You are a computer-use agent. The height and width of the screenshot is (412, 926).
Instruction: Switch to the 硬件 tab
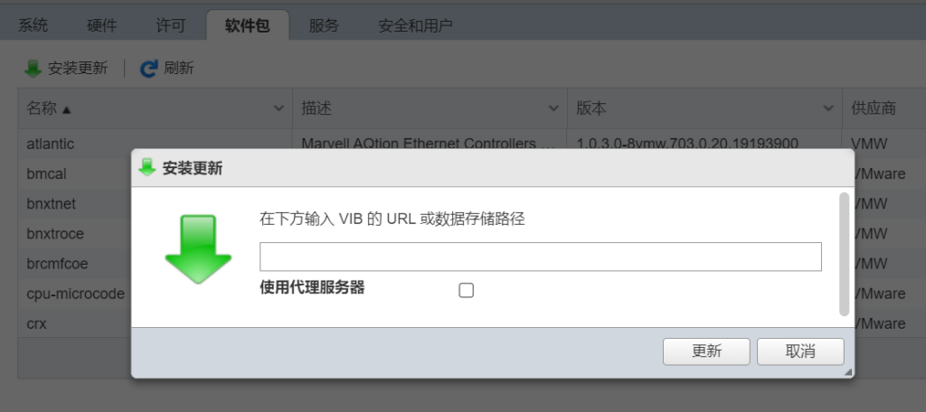coord(102,25)
